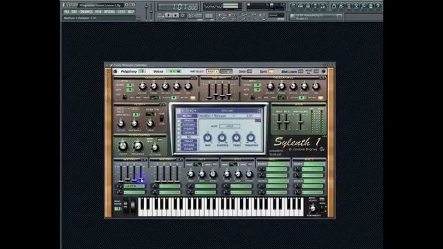Screen dimensions: 443x249
Task: Open Filter A Input Select field
Action: tap(136, 115)
